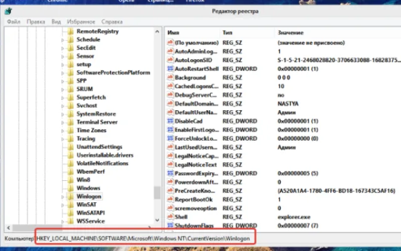401x251 pixels.
Task: Select the DefaultUserName value name
Action: tap(196, 113)
